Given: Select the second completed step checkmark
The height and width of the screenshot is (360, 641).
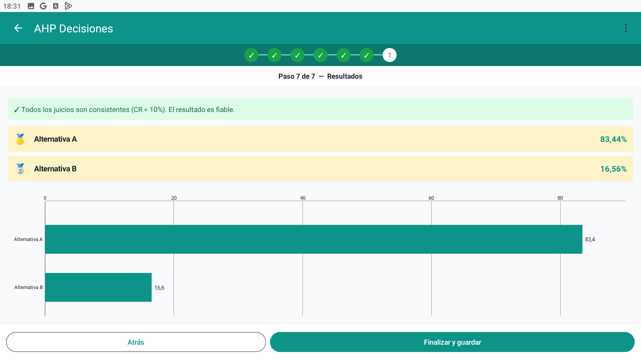Looking at the screenshot, I should pos(274,55).
